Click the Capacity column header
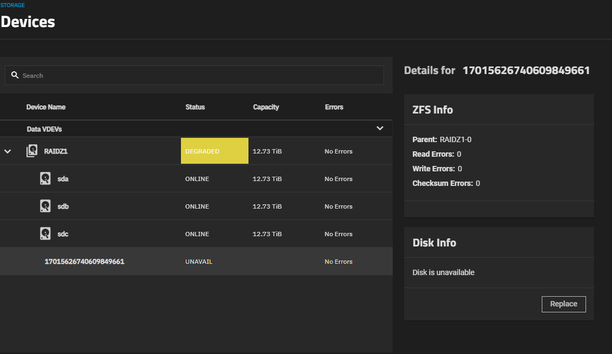This screenshot has height=354, width=612. tap(266, 107)
